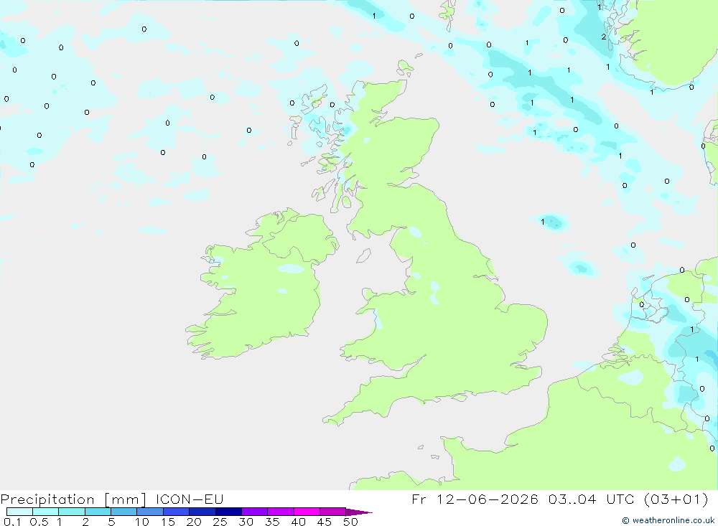Image resolution: width=718 pixels, height=526 pixels.
Task: Select the 45–50 mm legend color swatch
Action: coord(333,512)
